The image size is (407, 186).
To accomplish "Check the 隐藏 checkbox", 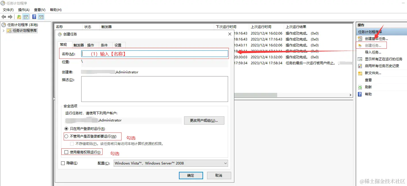I will [63, 163].
